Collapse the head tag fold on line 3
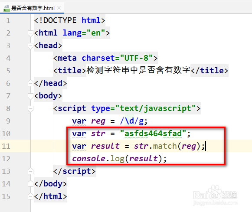The image size is (252, 212). point(30,46)
